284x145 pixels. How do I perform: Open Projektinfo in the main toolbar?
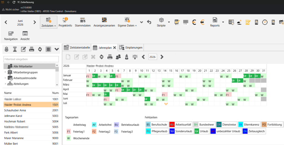(65, 22)
